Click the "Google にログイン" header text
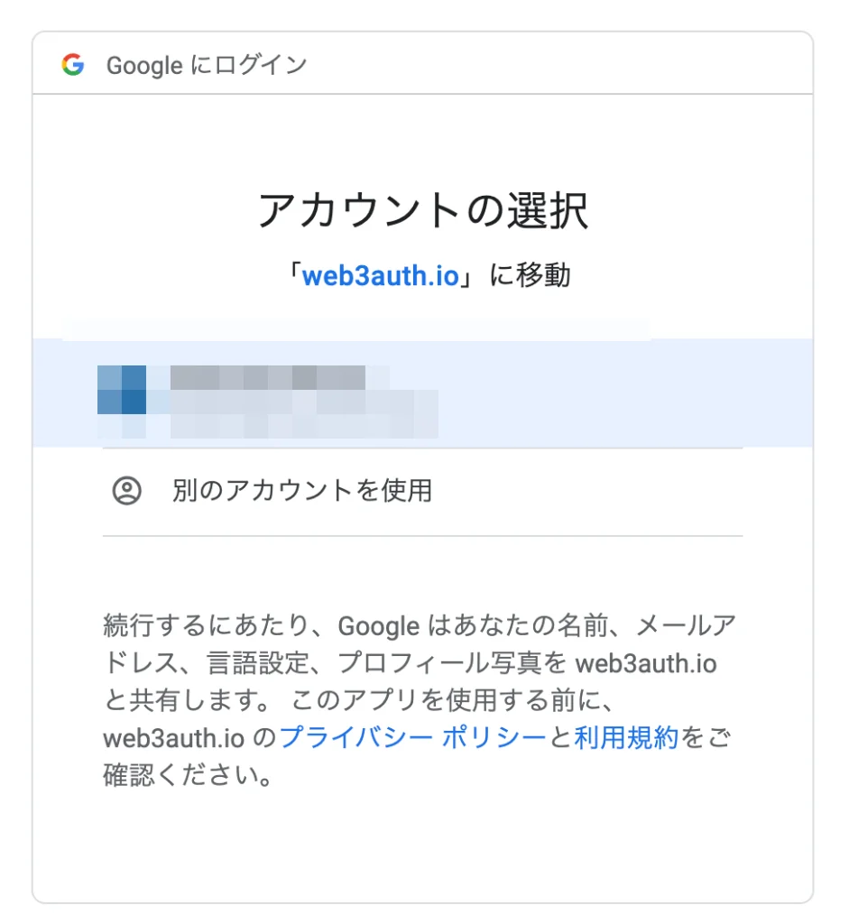The image size is (849, 924). 207,65
